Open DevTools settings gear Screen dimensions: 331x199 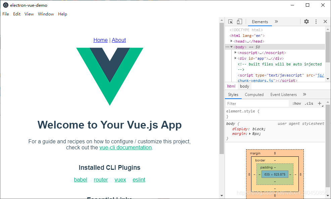click(306, 21)
